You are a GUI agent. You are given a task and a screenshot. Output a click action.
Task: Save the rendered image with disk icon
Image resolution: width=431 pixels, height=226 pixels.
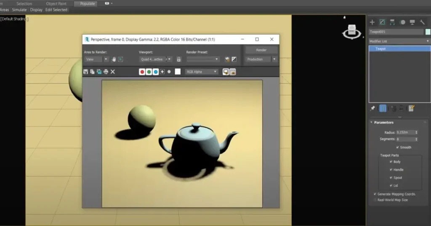coord(86,72)
